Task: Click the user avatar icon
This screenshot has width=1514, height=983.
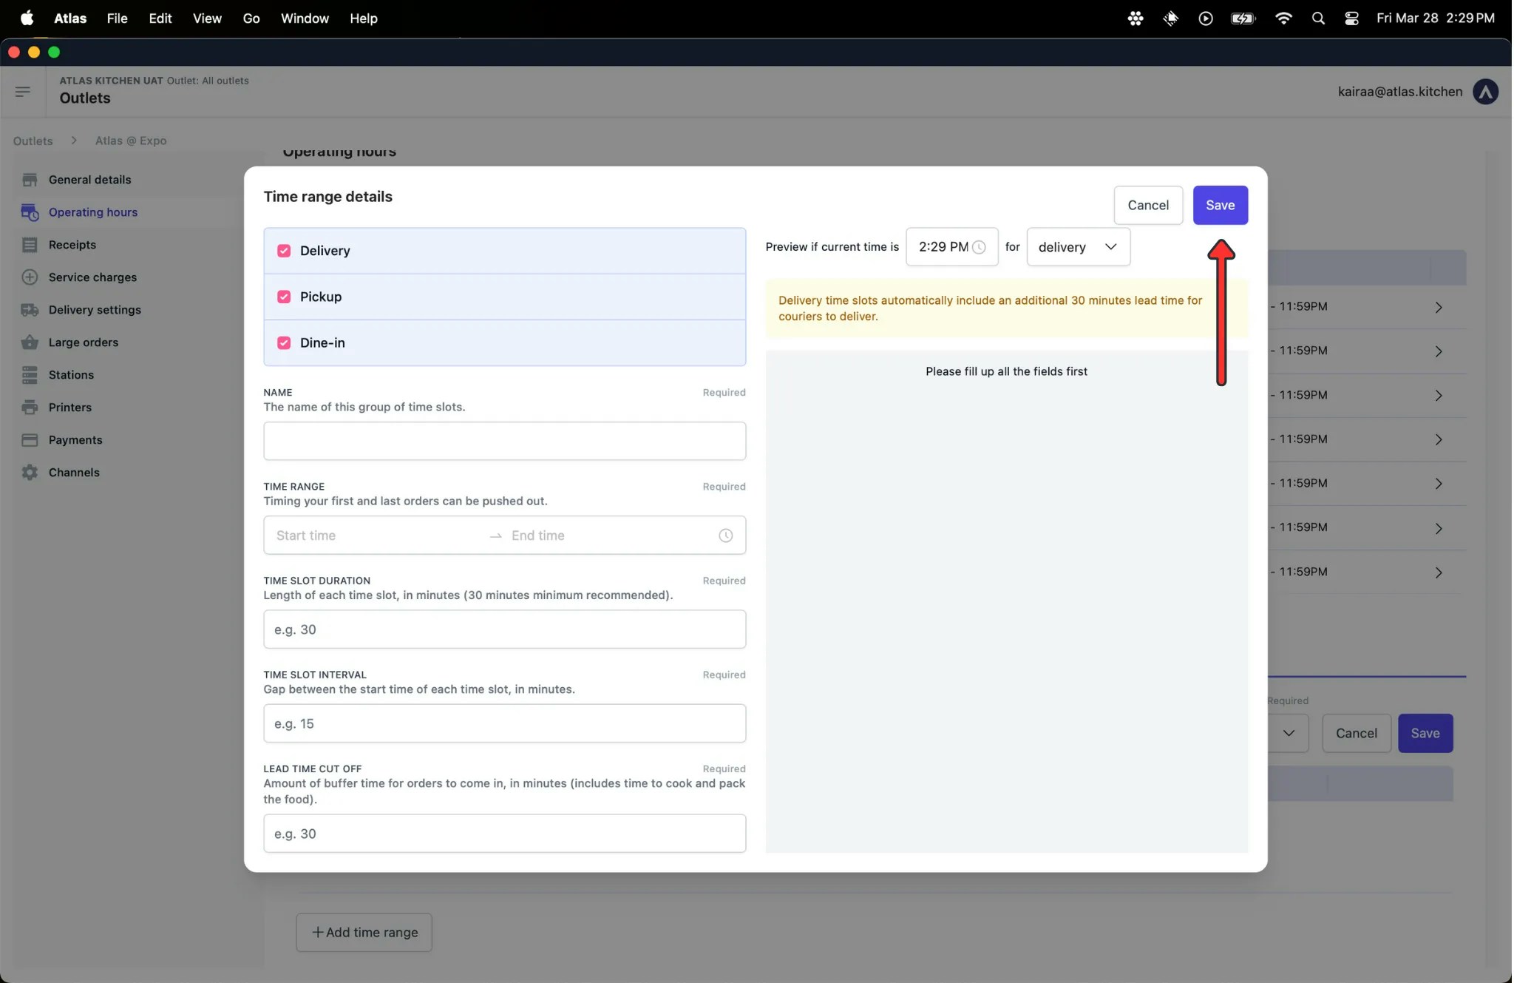Action: coord(1484,92)
